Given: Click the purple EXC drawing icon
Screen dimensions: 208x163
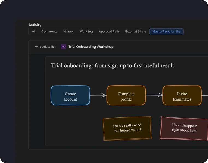Looking at the screenshot, I should coord(63,47).
